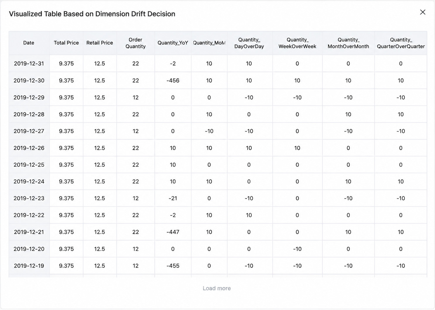Select the Total Price column header
The image size is (435, 310).
(x=66, y=43)
